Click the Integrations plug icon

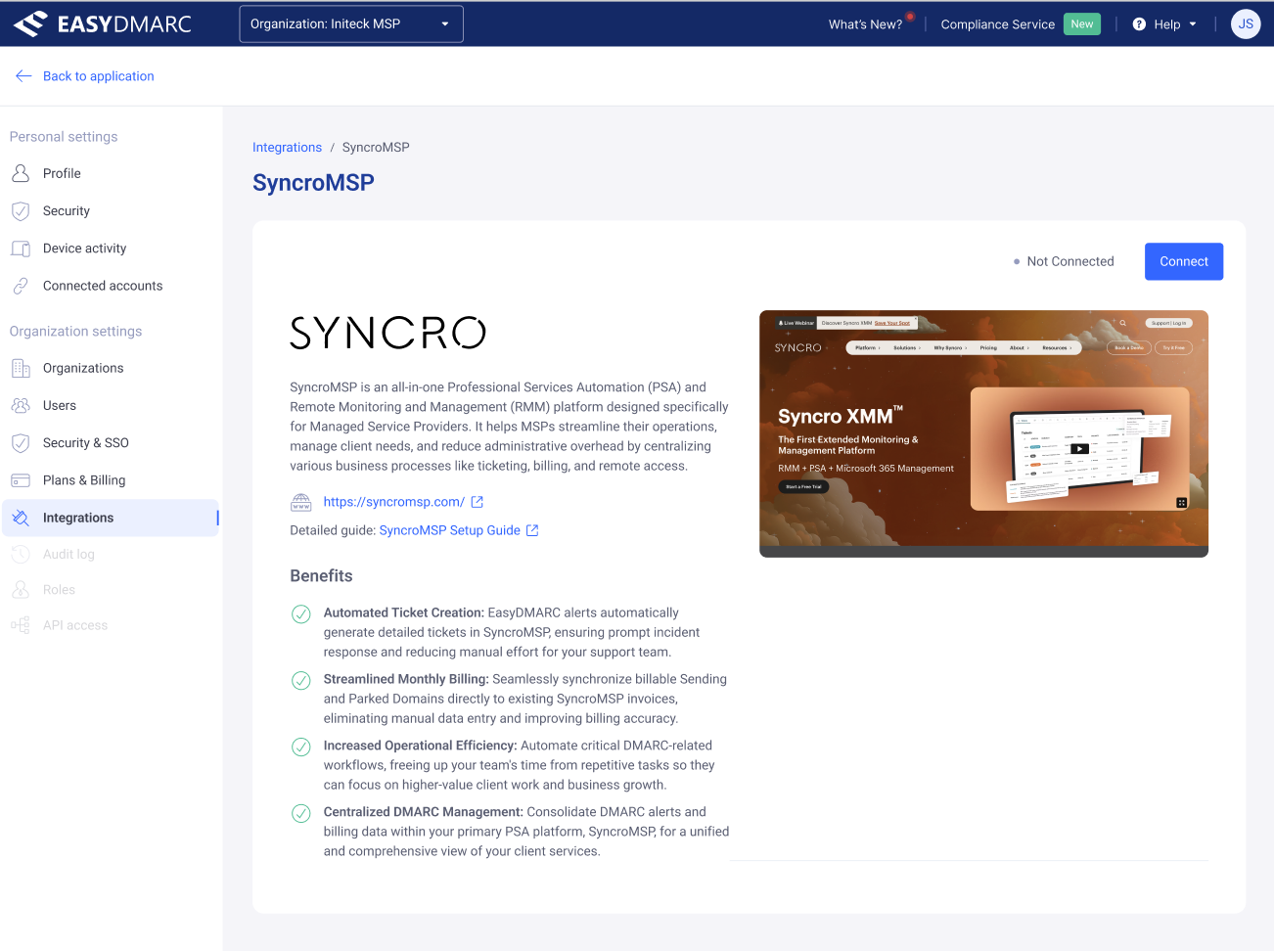21,518
